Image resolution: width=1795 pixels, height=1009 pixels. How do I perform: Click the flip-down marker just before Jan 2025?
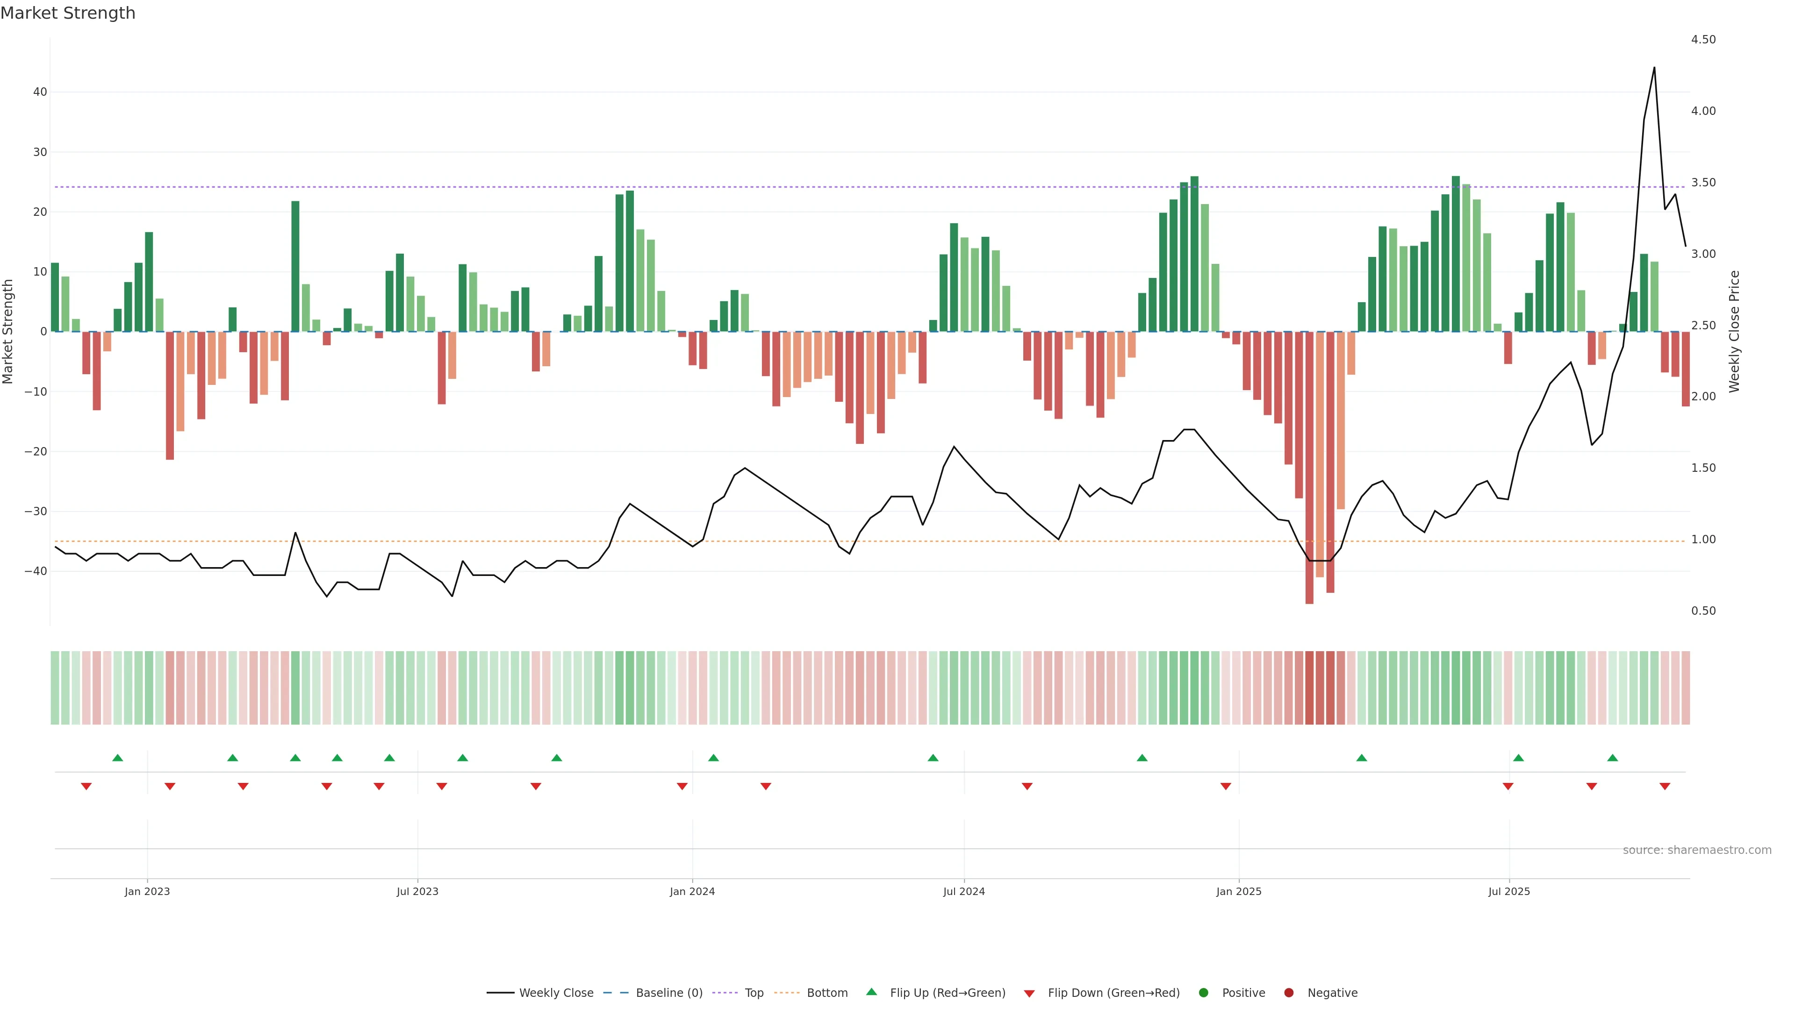1226,786
